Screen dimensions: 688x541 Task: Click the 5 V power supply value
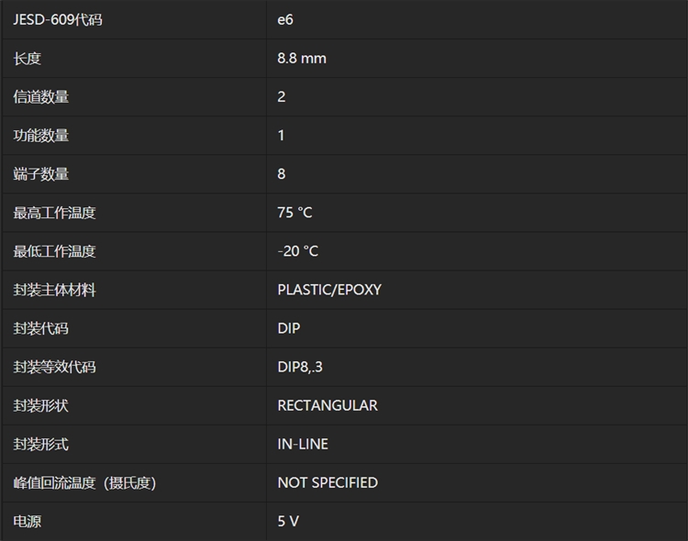(x=288, y=522)
